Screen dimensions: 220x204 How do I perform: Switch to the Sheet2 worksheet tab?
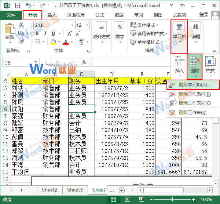49,190
